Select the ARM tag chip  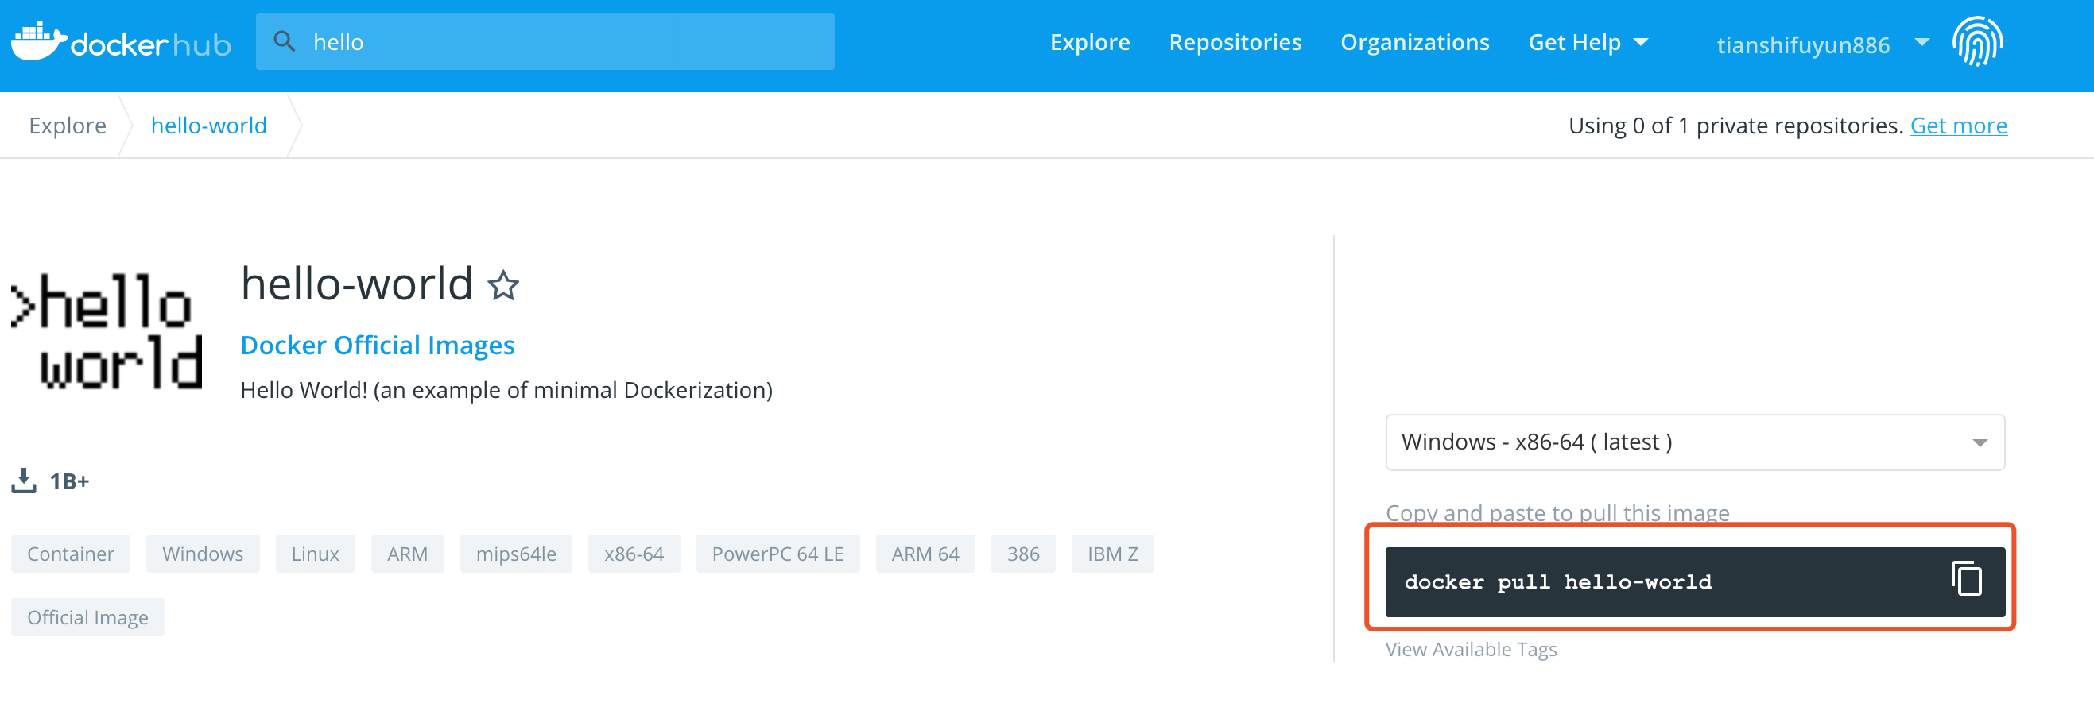point(407,554)
